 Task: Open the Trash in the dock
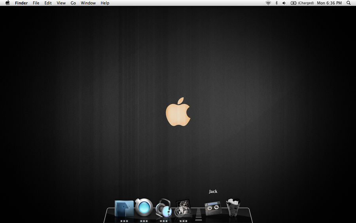233,207
